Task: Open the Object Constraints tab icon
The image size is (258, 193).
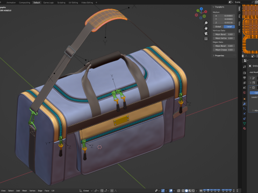Action: click(245, 118)
